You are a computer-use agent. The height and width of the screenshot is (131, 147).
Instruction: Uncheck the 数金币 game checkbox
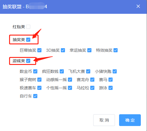35,71
